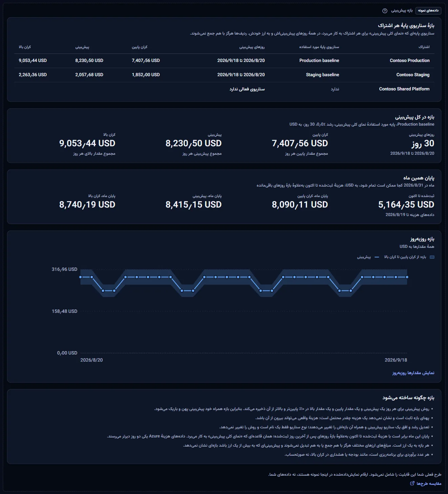Select the Contoso Staging subscription cell
Viewport: 448px width, 494px height.
click(413, 75)
